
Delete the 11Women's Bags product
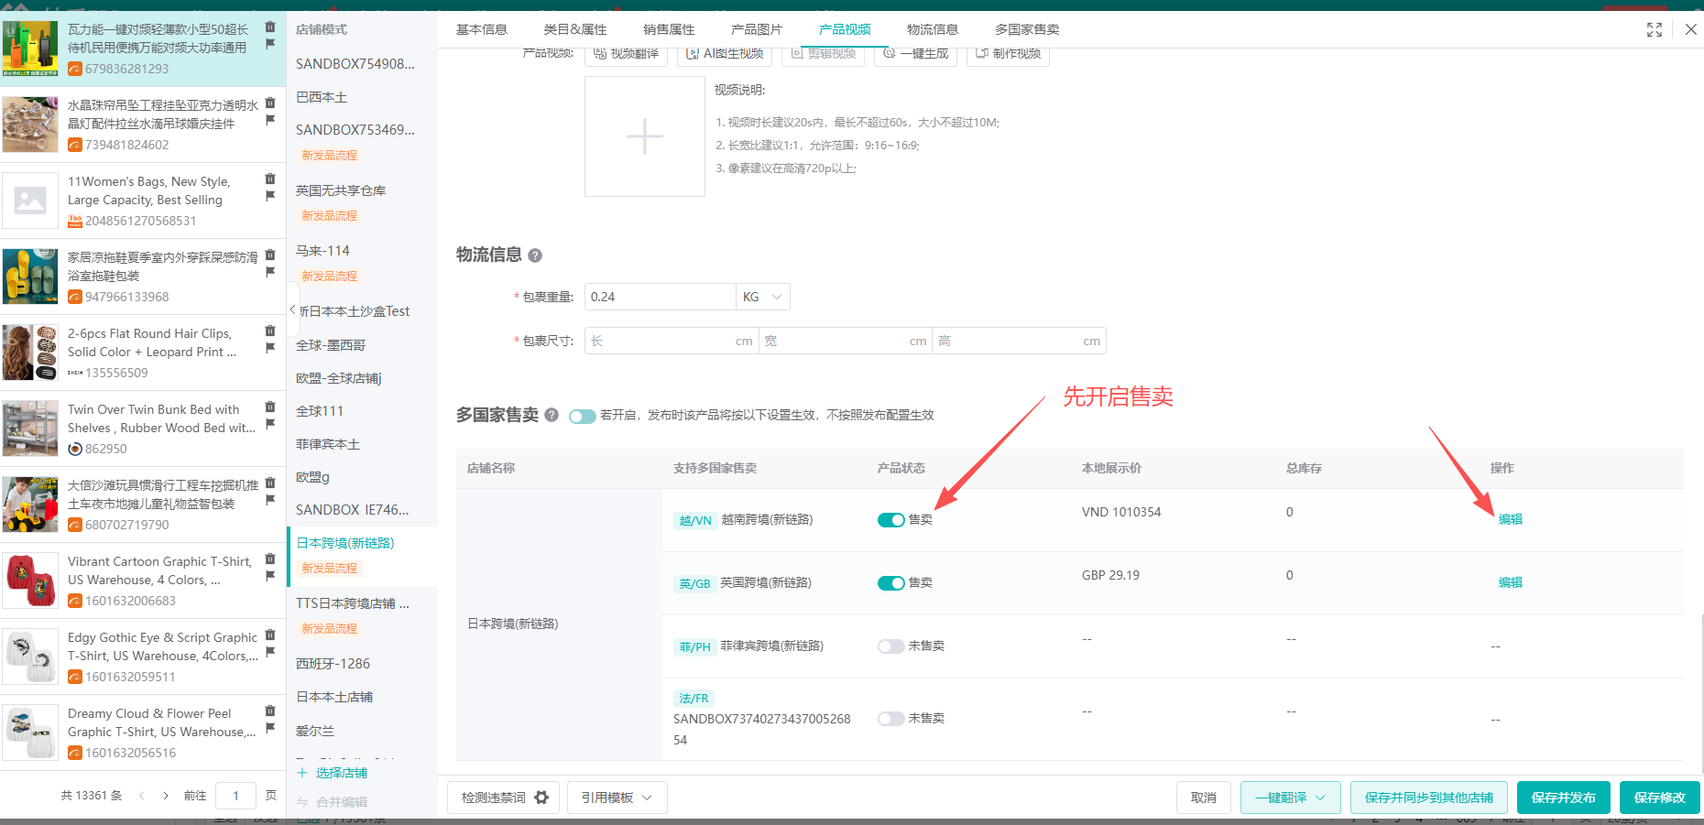270,179
